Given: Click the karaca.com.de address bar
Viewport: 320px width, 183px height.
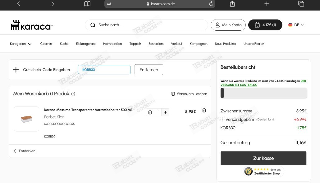Looking at the screenshot, I should (x=160, y=4).
